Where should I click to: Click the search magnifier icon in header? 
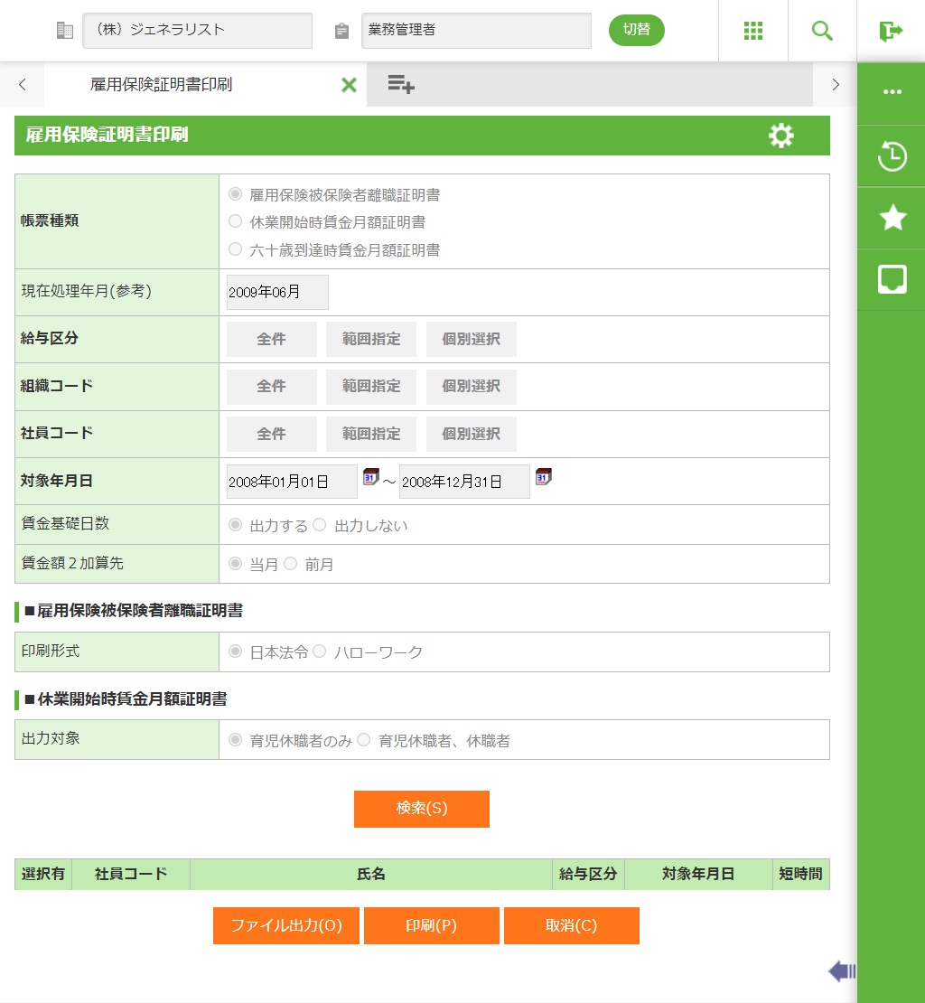pos(822,31)
